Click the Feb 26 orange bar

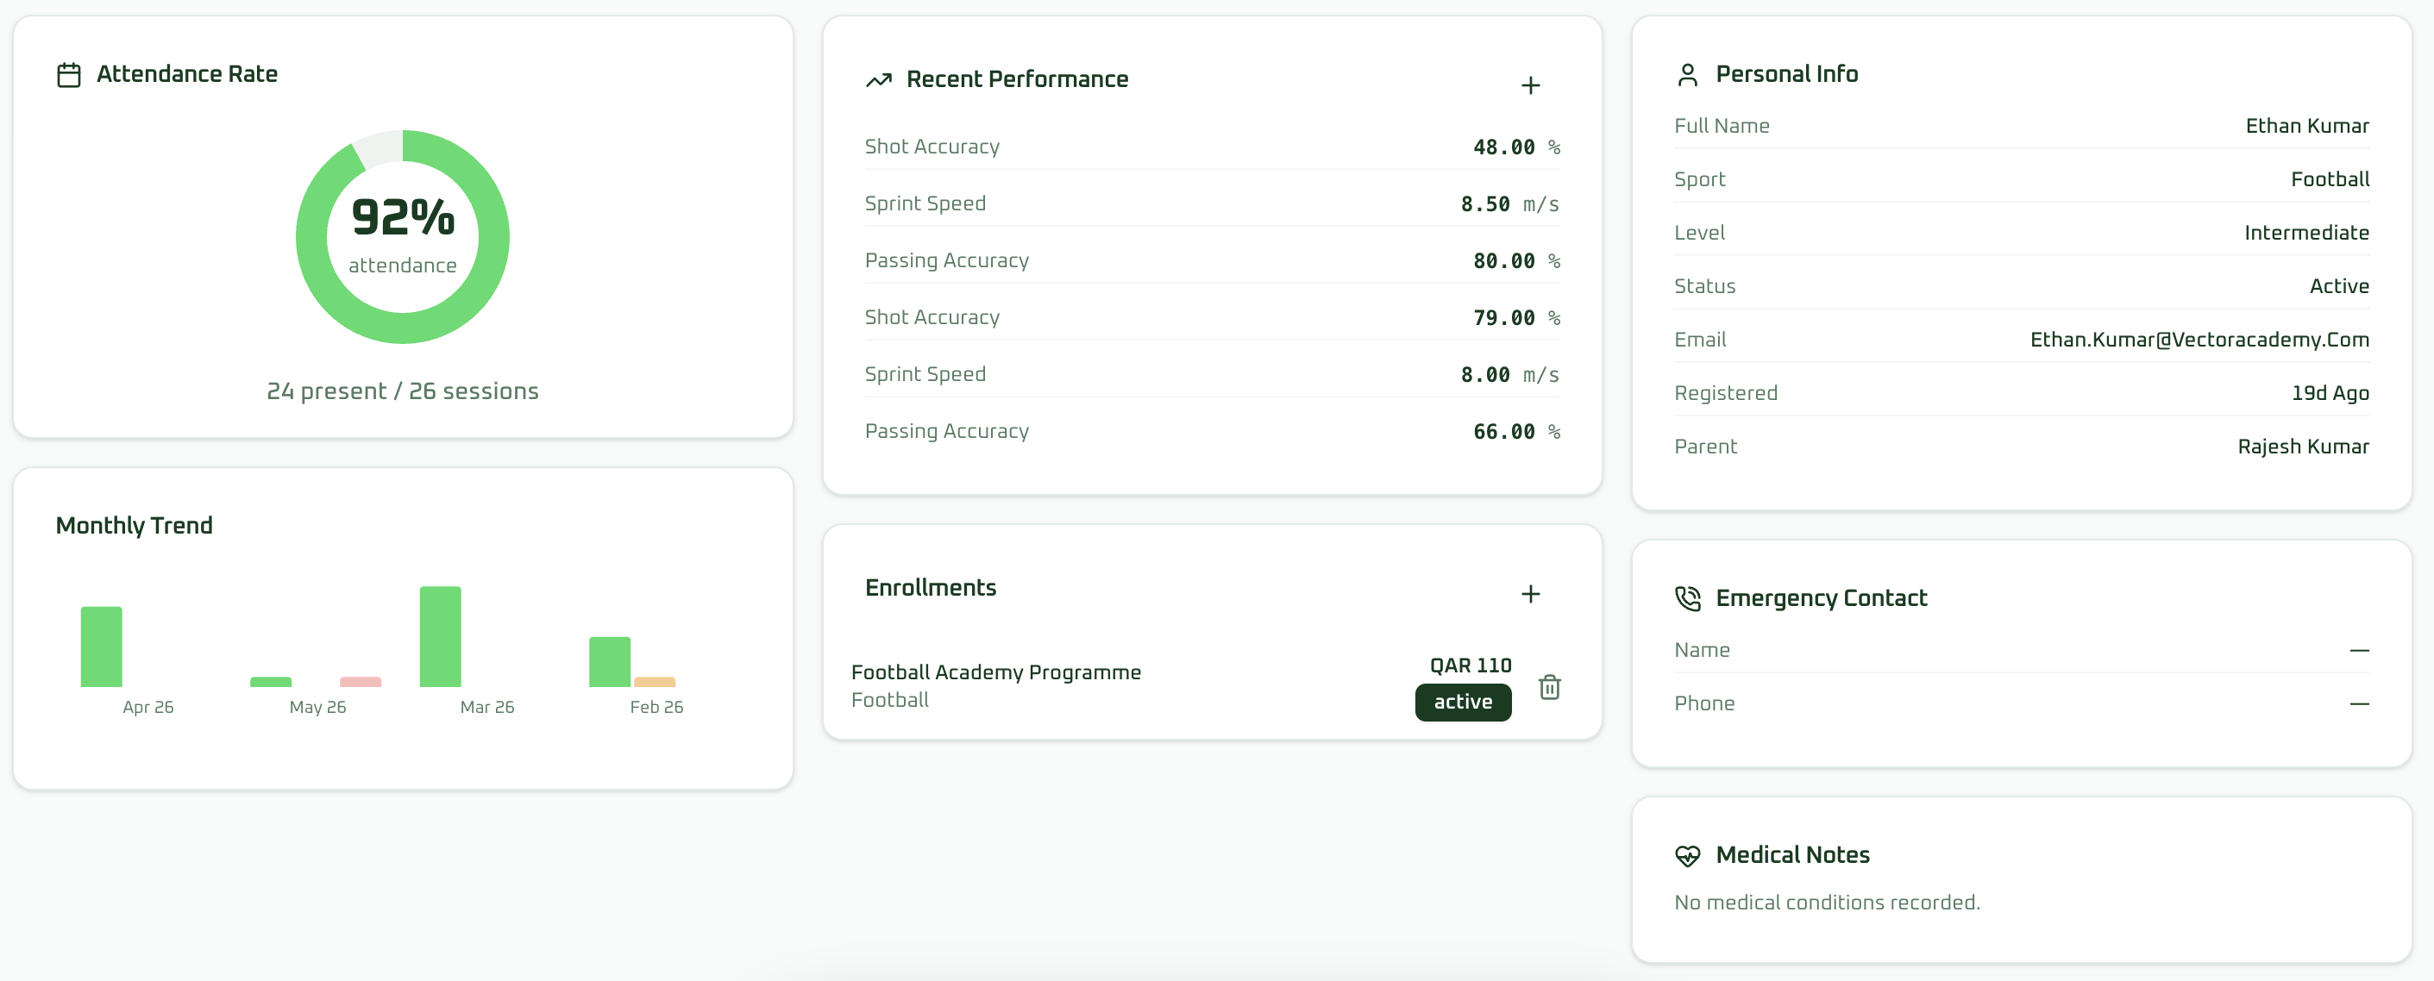(655, 682)
